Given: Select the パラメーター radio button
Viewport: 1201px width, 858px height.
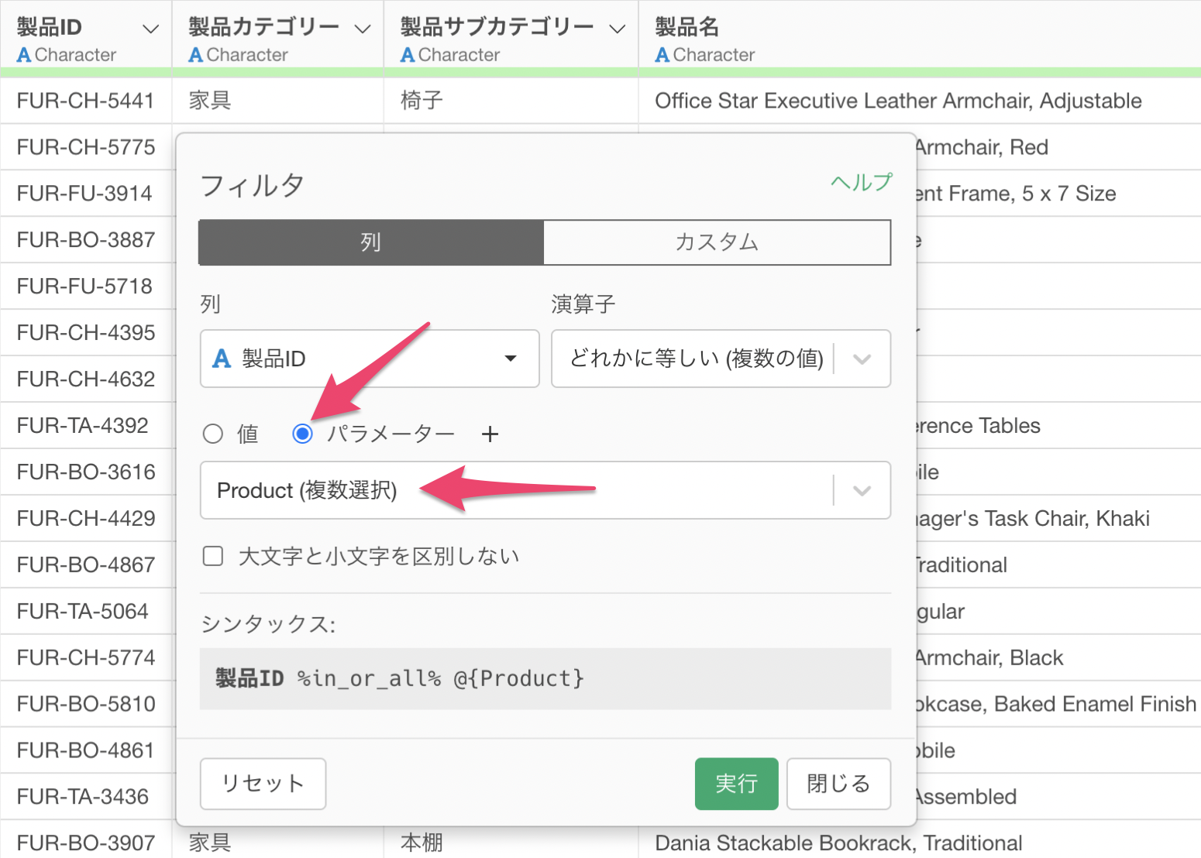Looking at the screenshot, I should 303,434.
